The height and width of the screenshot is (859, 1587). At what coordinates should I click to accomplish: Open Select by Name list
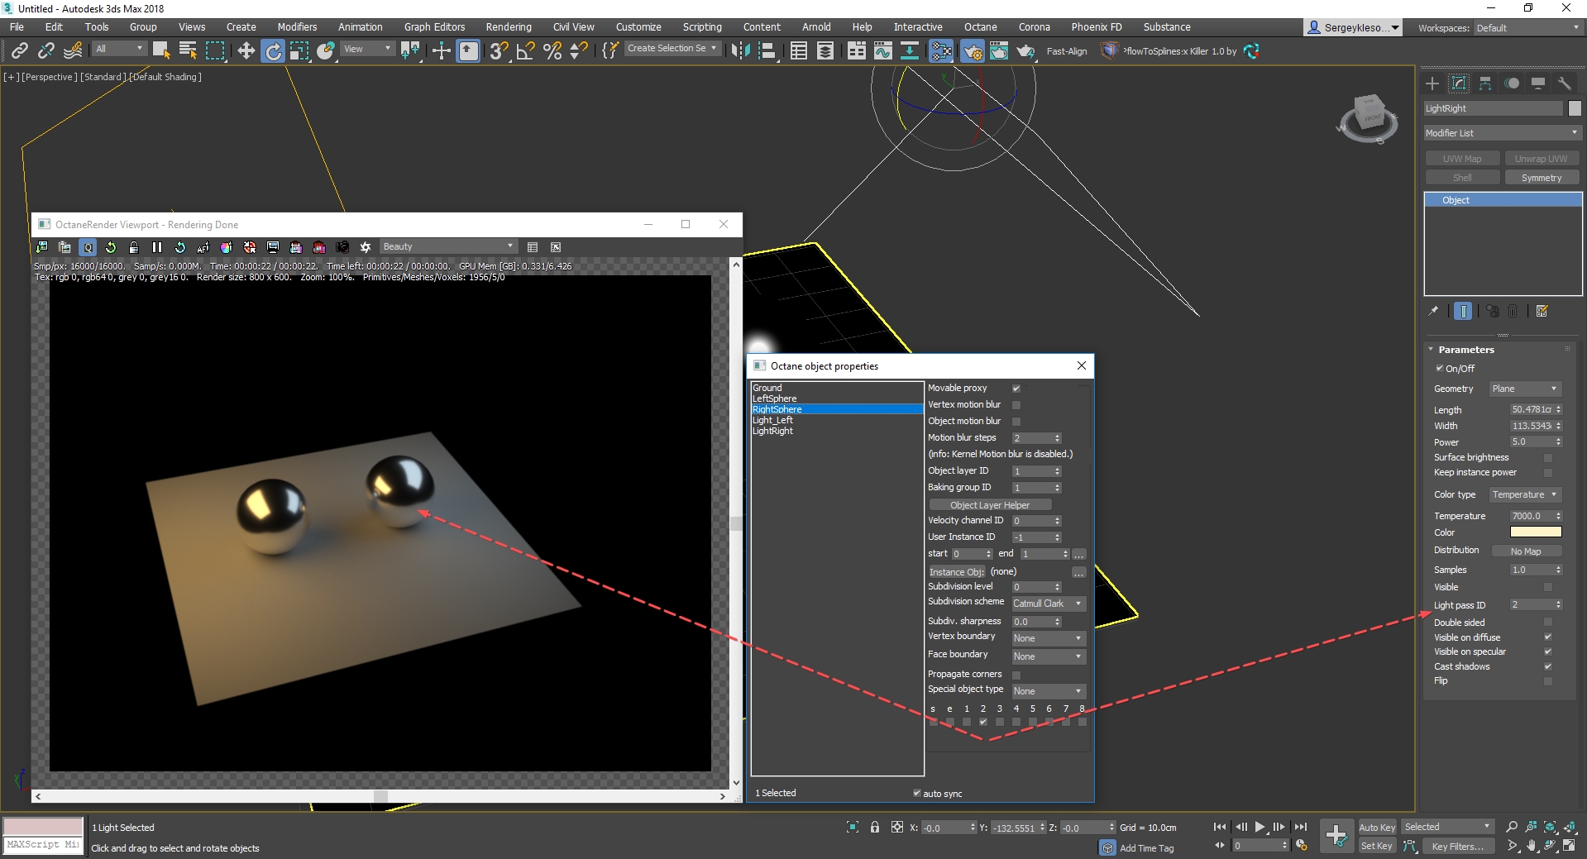(188, 51)
